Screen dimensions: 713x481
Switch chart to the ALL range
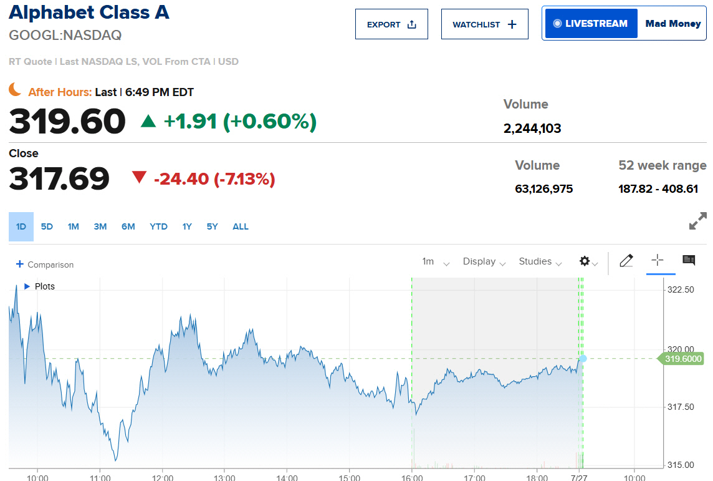point(241,226)
